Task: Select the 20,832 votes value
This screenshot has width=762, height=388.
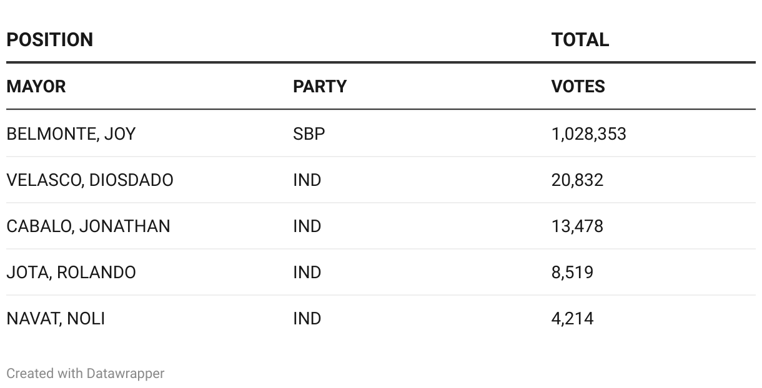Action: click(x=577, y=180)
